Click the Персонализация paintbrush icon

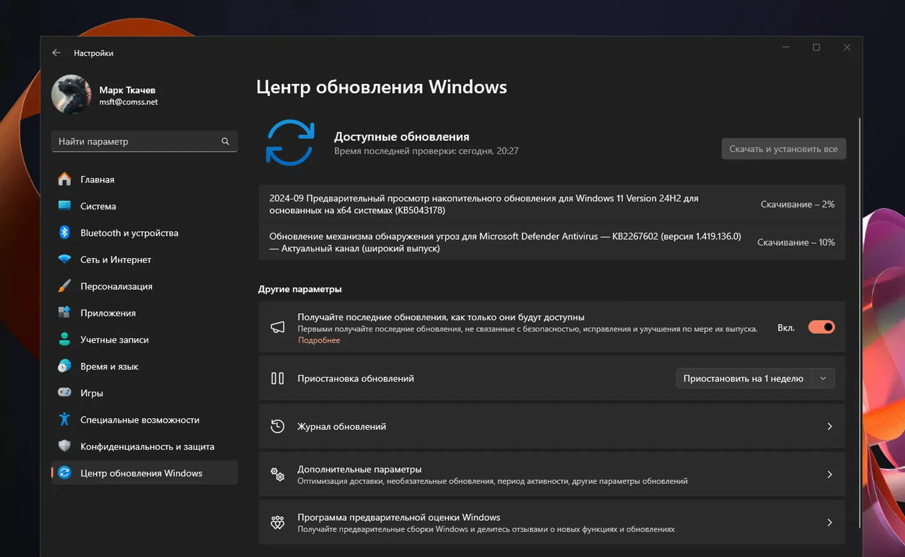[65, 286]
